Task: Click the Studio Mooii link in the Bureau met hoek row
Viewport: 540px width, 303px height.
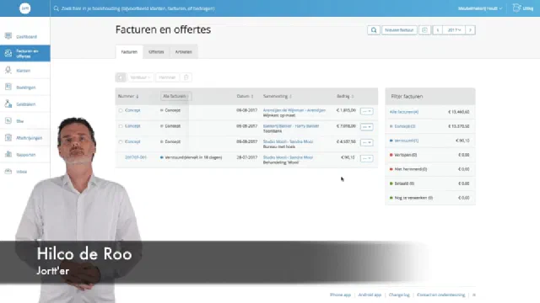Action: tap(288, 141)
